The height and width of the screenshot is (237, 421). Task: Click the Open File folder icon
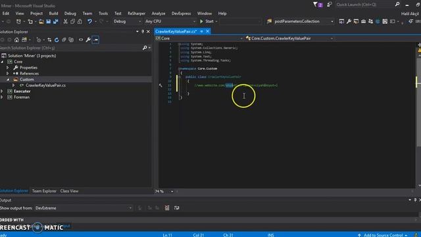(x=41, y=22)
